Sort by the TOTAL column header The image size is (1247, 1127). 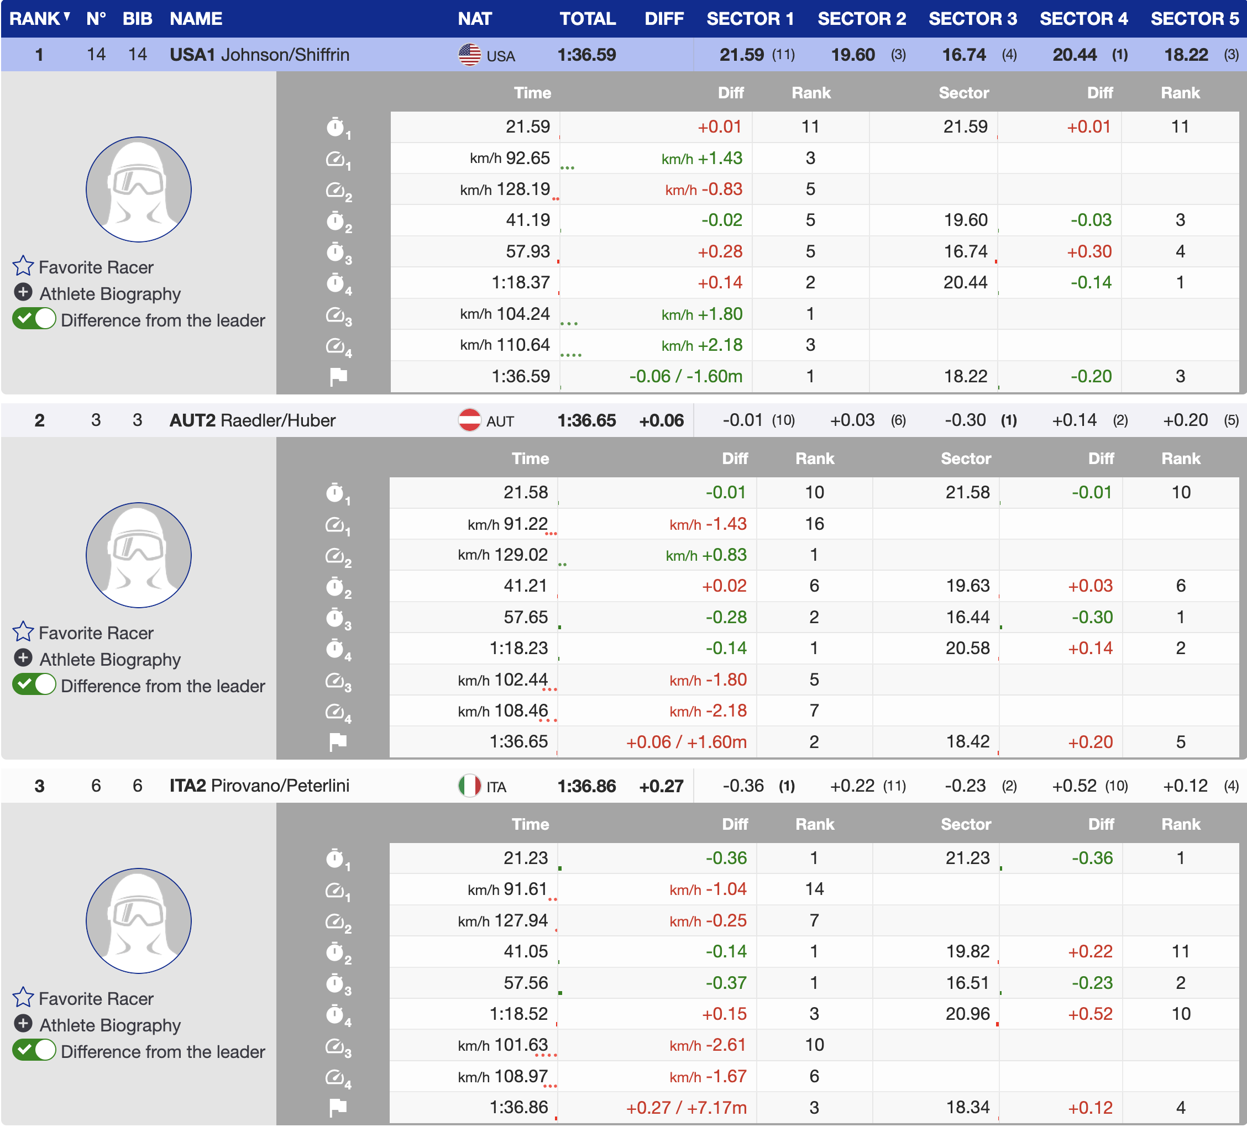tap(587, 19)
